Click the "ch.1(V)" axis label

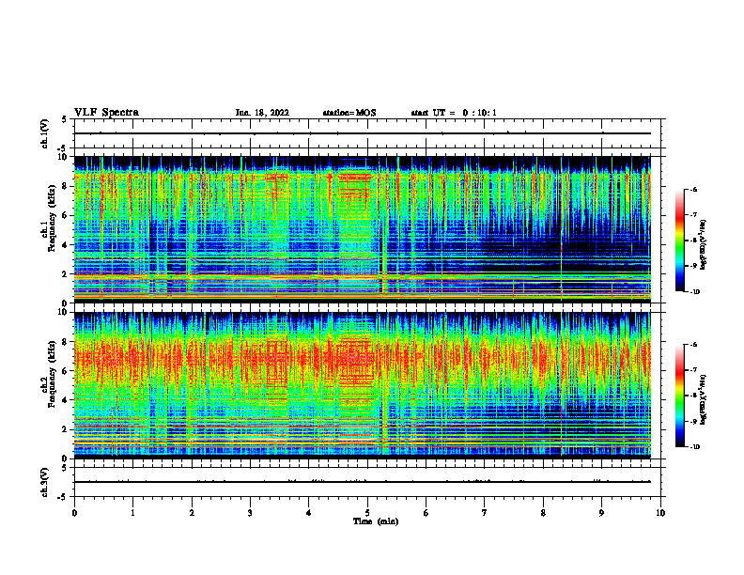point(45,133)
